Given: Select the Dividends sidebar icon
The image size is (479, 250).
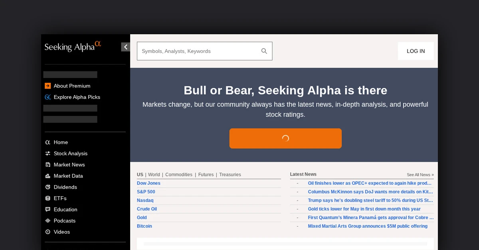Looking at the screenshot, I should 48,187.
